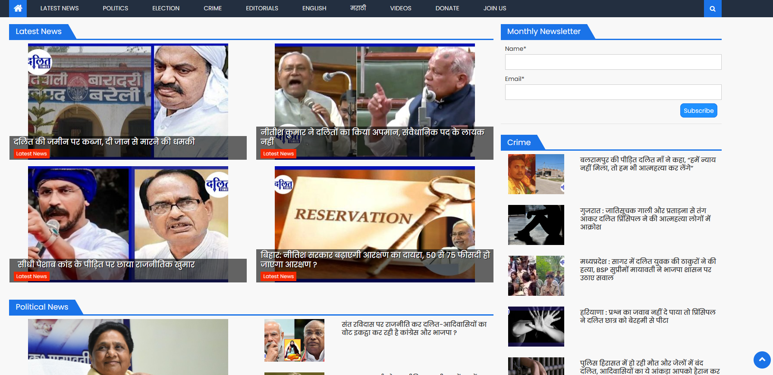Go to the POLITICS menu
773x375 pixels.
point(115,8)
